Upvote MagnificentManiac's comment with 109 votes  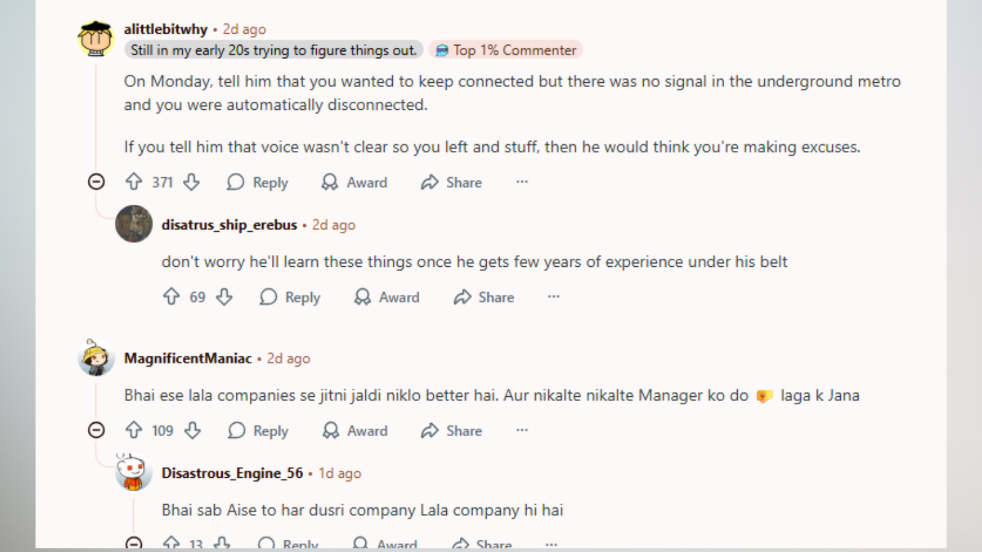coord(134,431)
